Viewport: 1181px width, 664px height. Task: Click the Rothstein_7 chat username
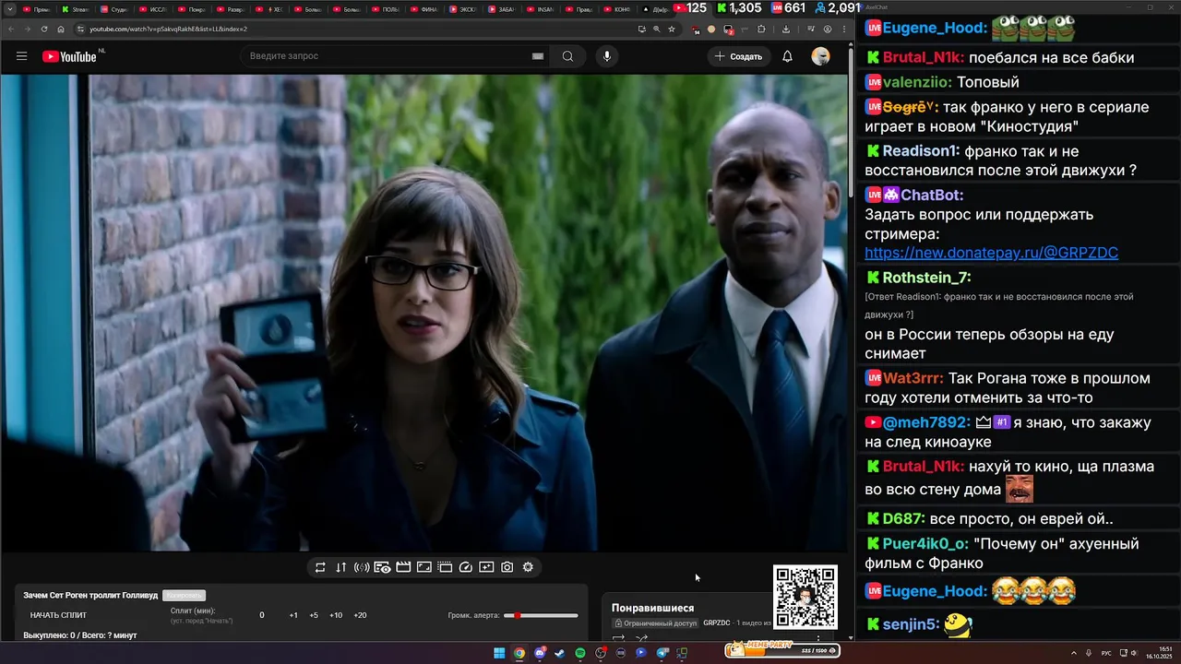click(926, 278)
